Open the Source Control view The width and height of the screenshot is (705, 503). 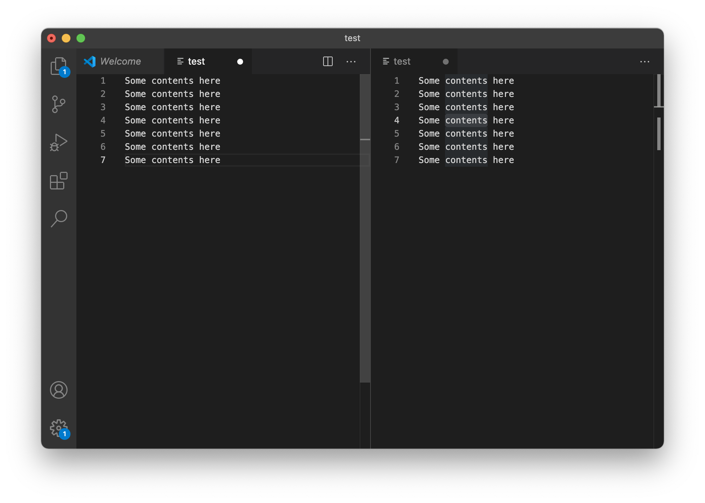coord(59,104)
